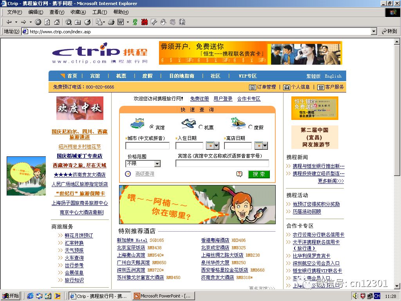Viewport: 401px width, 301px height.
Task: Open the Search pane icon
Action: coord(68,22)
